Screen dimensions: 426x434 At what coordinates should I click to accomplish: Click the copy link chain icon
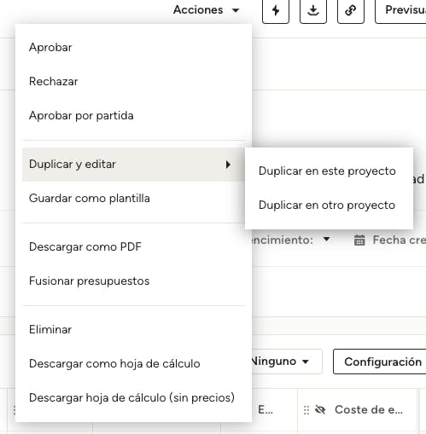click(x=351, y=11)
